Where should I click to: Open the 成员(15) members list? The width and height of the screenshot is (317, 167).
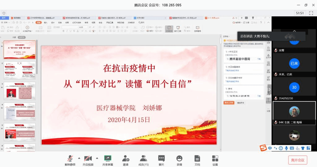pyautogui.click(x=143, y=160)
